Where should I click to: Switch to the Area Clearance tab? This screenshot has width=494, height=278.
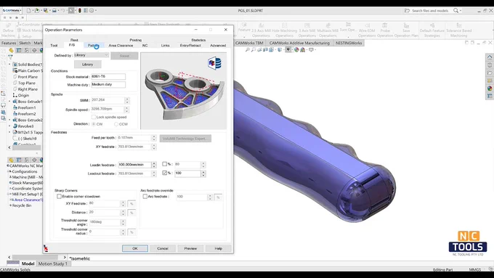(x=121, y=45)
